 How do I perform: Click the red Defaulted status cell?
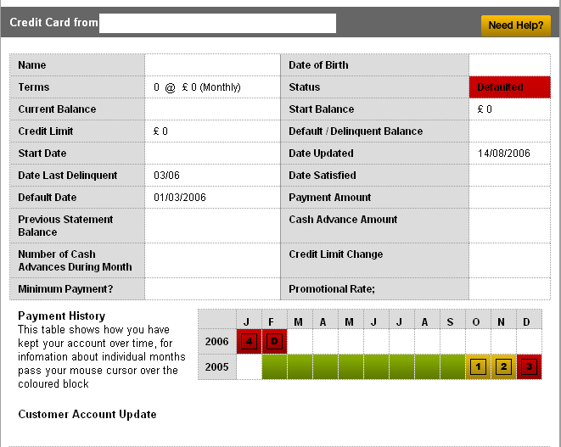509,87
